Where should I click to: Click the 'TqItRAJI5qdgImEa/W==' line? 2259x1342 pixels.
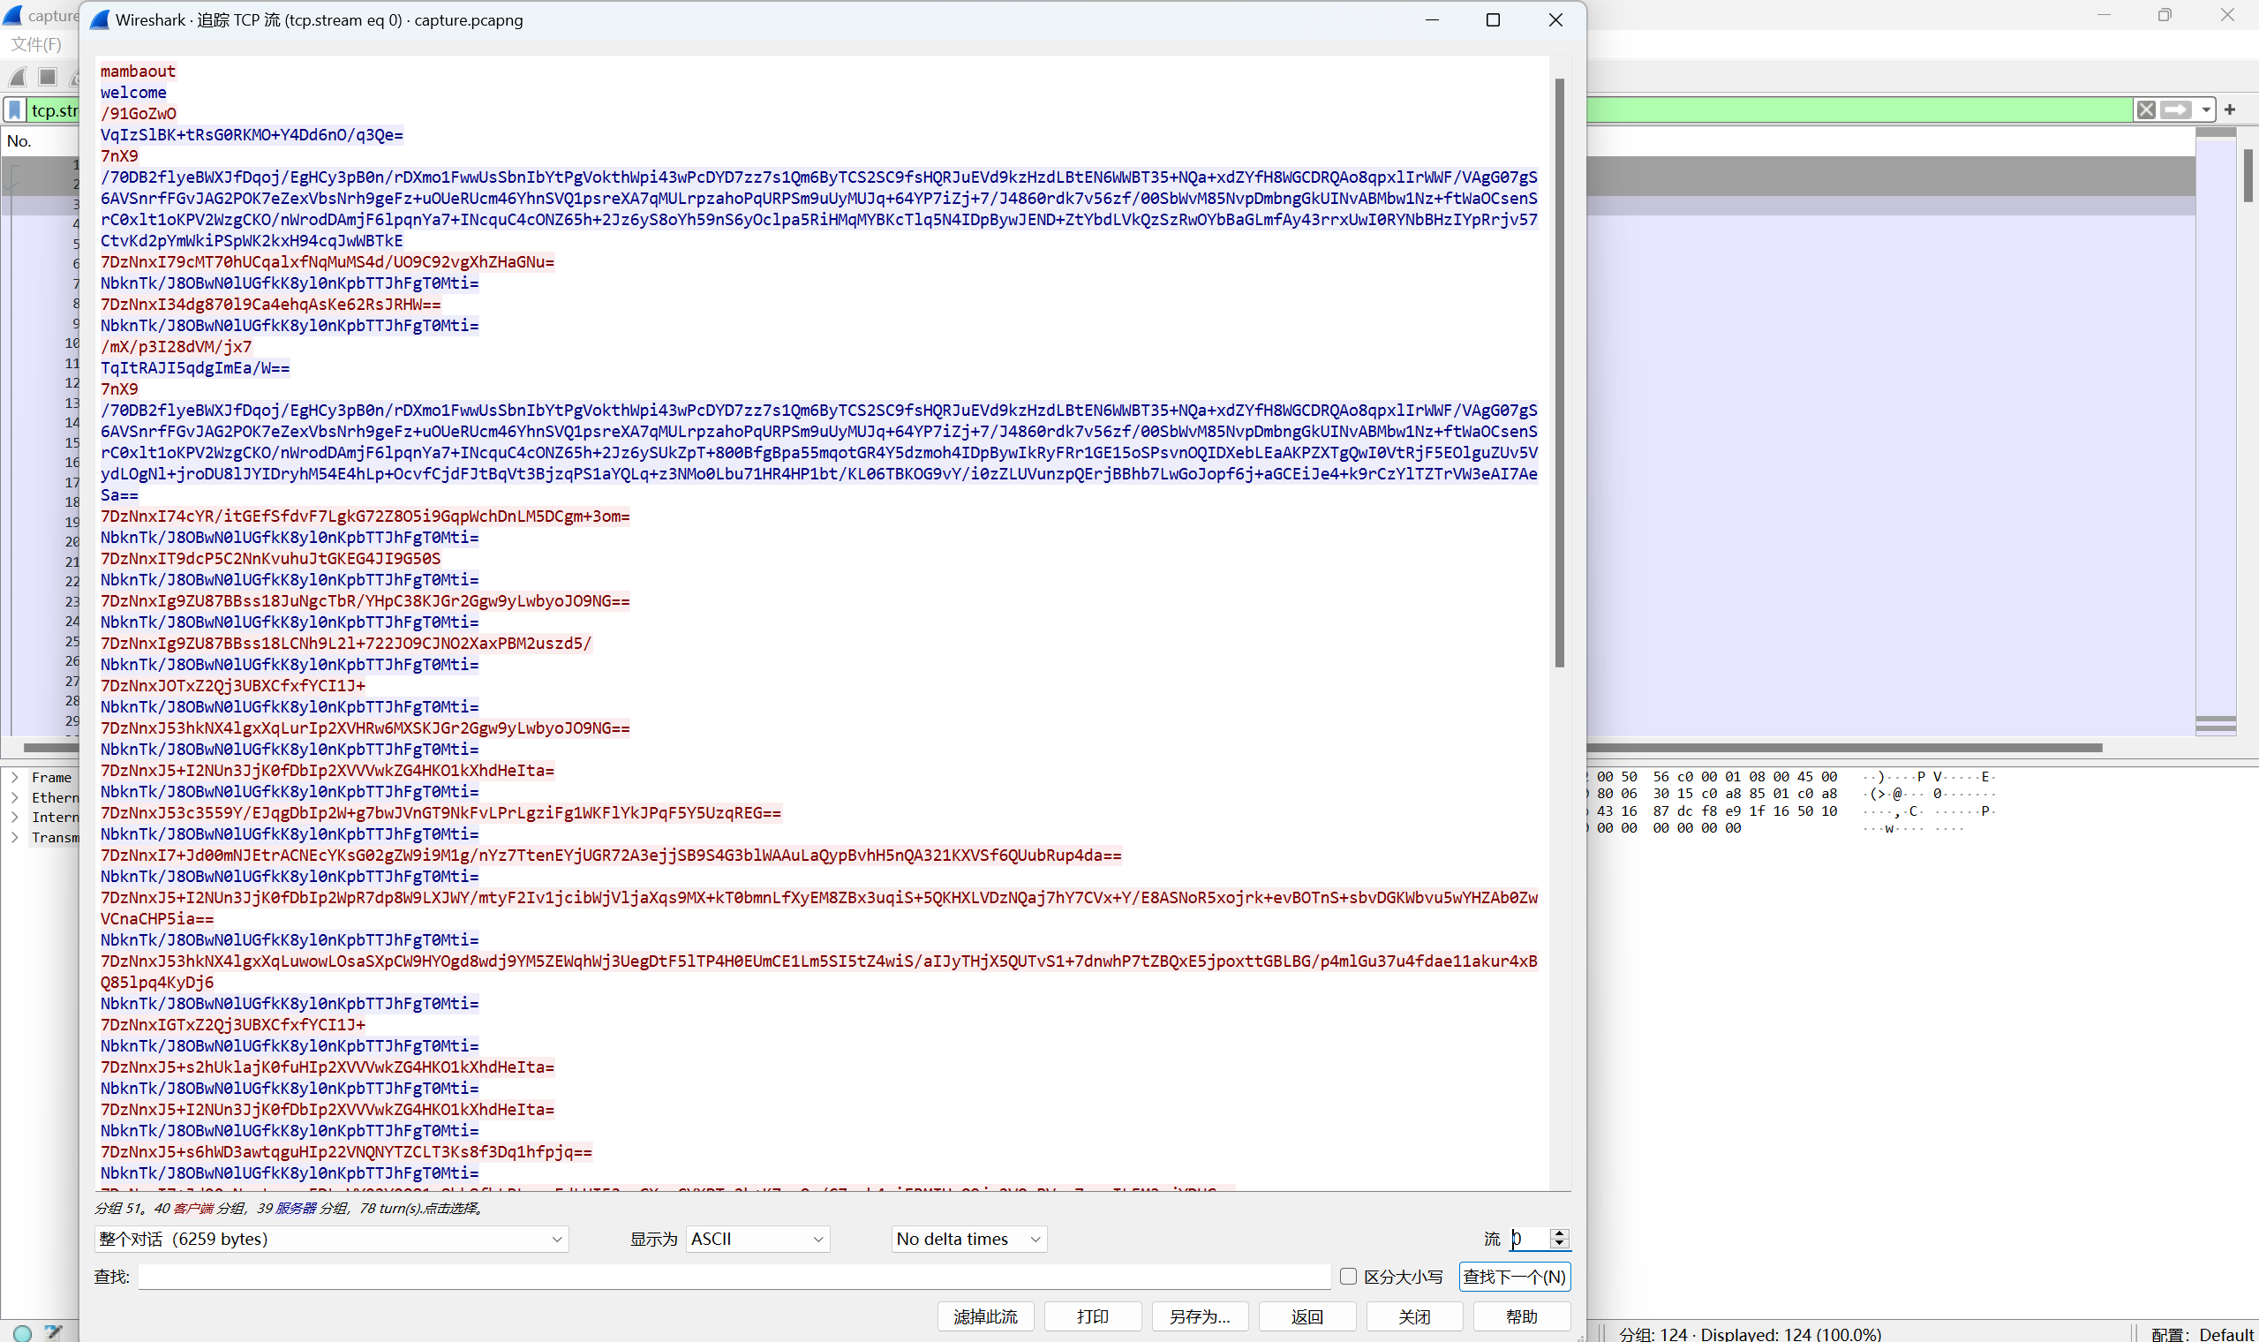pyautogui.click(x=194, y=368)
